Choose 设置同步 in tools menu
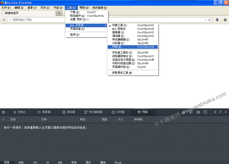The image size is (229, 164). pyautogui.click(x=87, y=19)
